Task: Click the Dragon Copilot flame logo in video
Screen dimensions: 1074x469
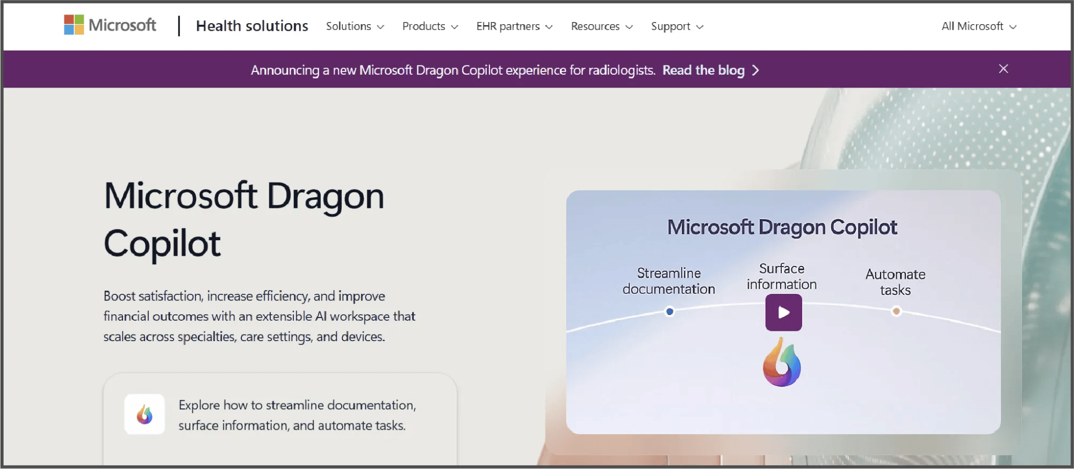Action: coord(782,362)
